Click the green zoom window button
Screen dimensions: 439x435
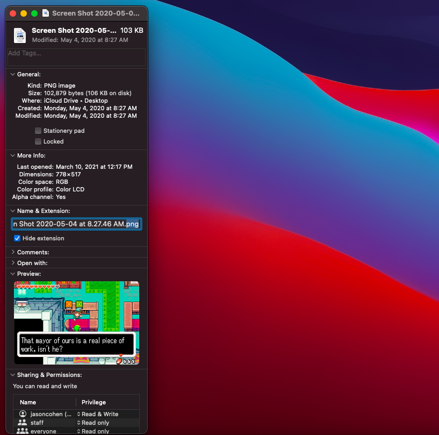tap(34, 13)
